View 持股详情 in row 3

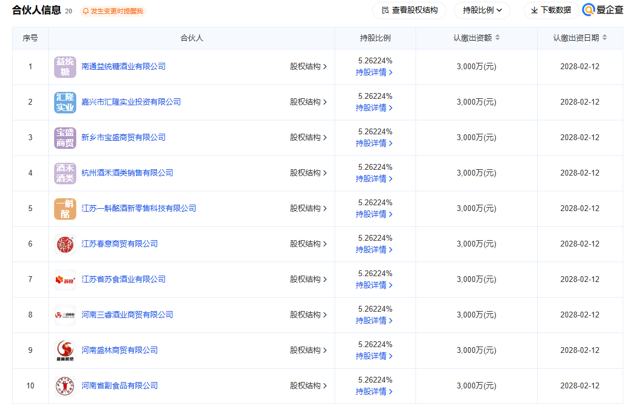(x=374, y=144)
